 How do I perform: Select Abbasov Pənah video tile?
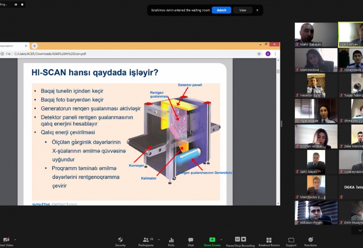tap(316, 213)
